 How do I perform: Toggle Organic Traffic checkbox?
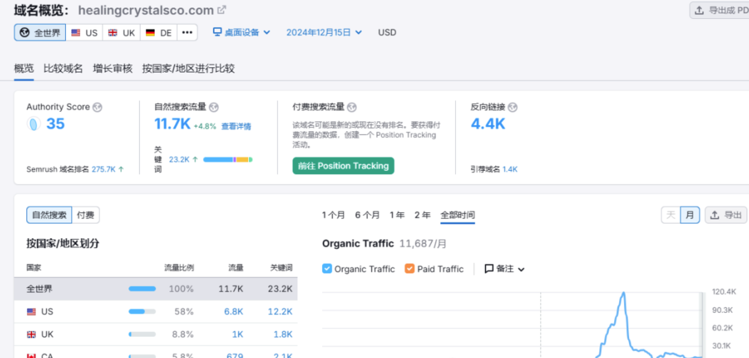[327, 269]
